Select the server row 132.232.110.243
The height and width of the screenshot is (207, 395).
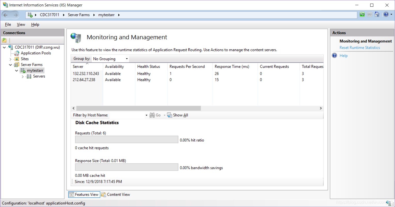pyautogui.click(x=197, y=74)
